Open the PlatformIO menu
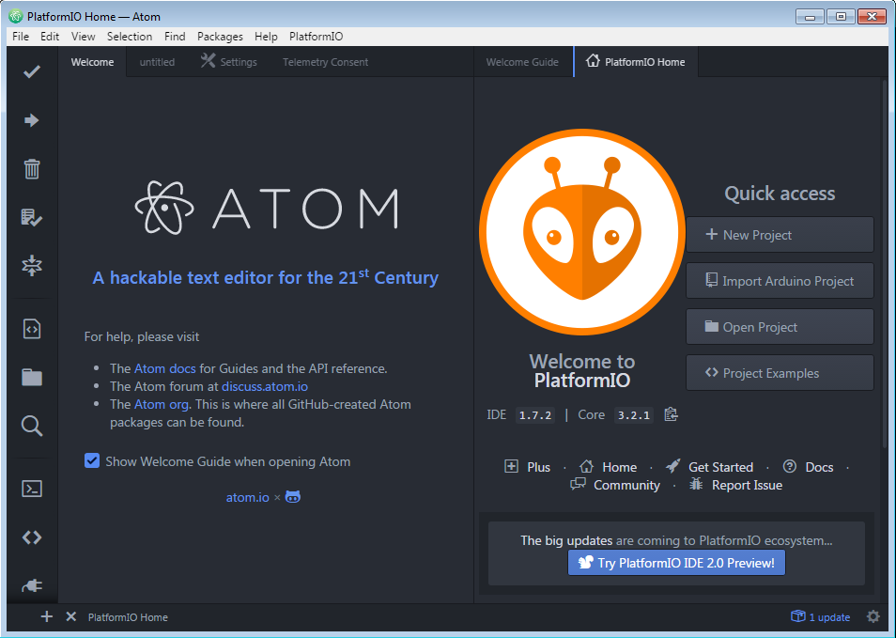Image resolution: width=896 pixels, height=638 pixels. tap(316, 37)
